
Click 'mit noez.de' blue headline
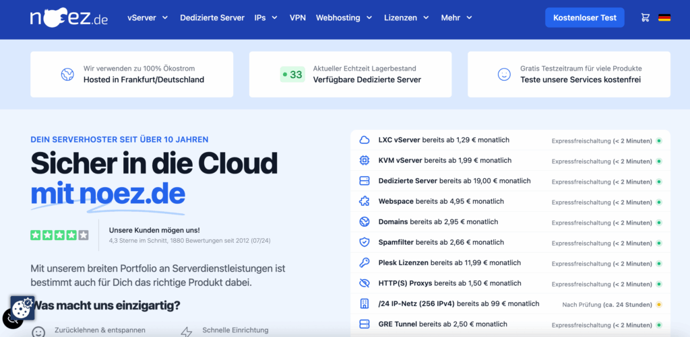click(108, 194)
